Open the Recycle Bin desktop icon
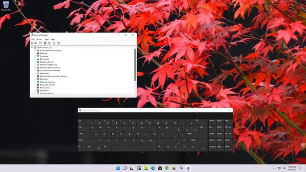Screen dimensions: 306x172 pos(6,6)
